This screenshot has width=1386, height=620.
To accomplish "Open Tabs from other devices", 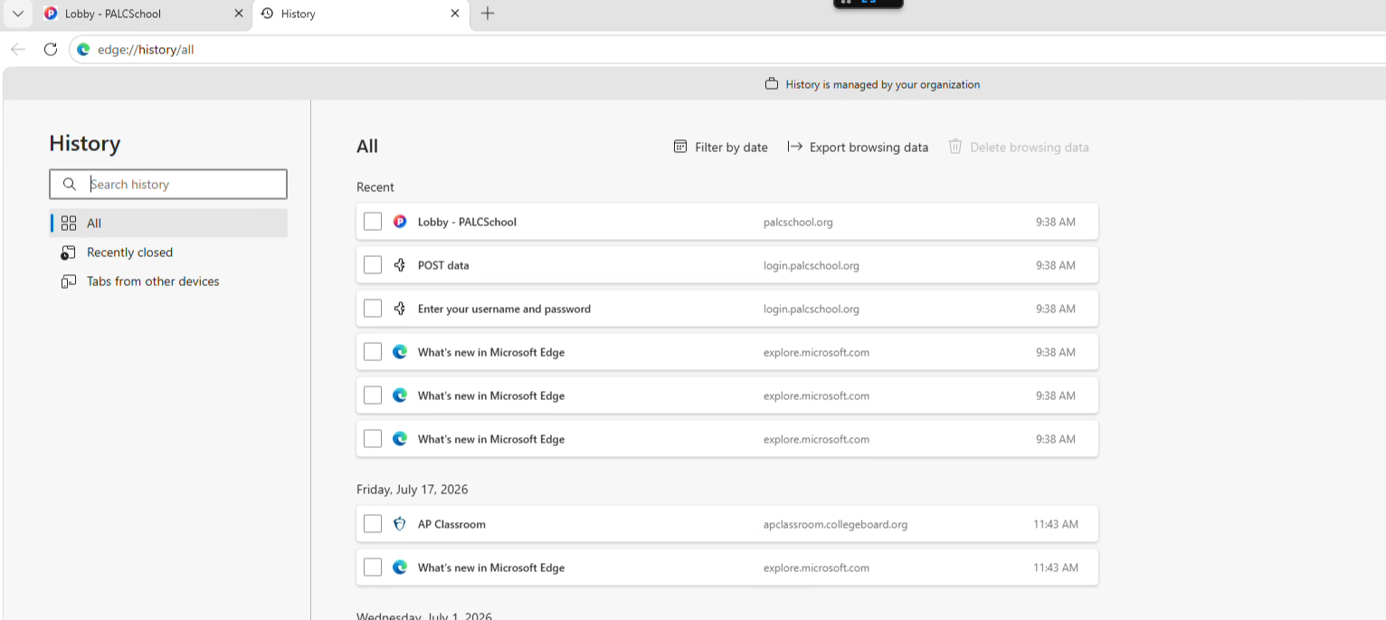I will (168, 281).
